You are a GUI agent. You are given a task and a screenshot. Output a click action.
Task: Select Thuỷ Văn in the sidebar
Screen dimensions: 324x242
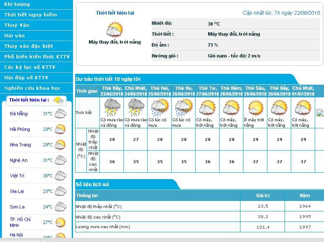(x=17, y=25)
